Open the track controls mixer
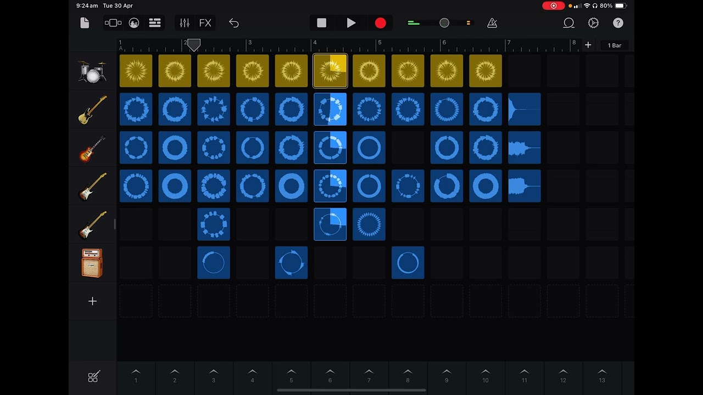Viewport: 703px width, 395px height. tap(185, 23)
